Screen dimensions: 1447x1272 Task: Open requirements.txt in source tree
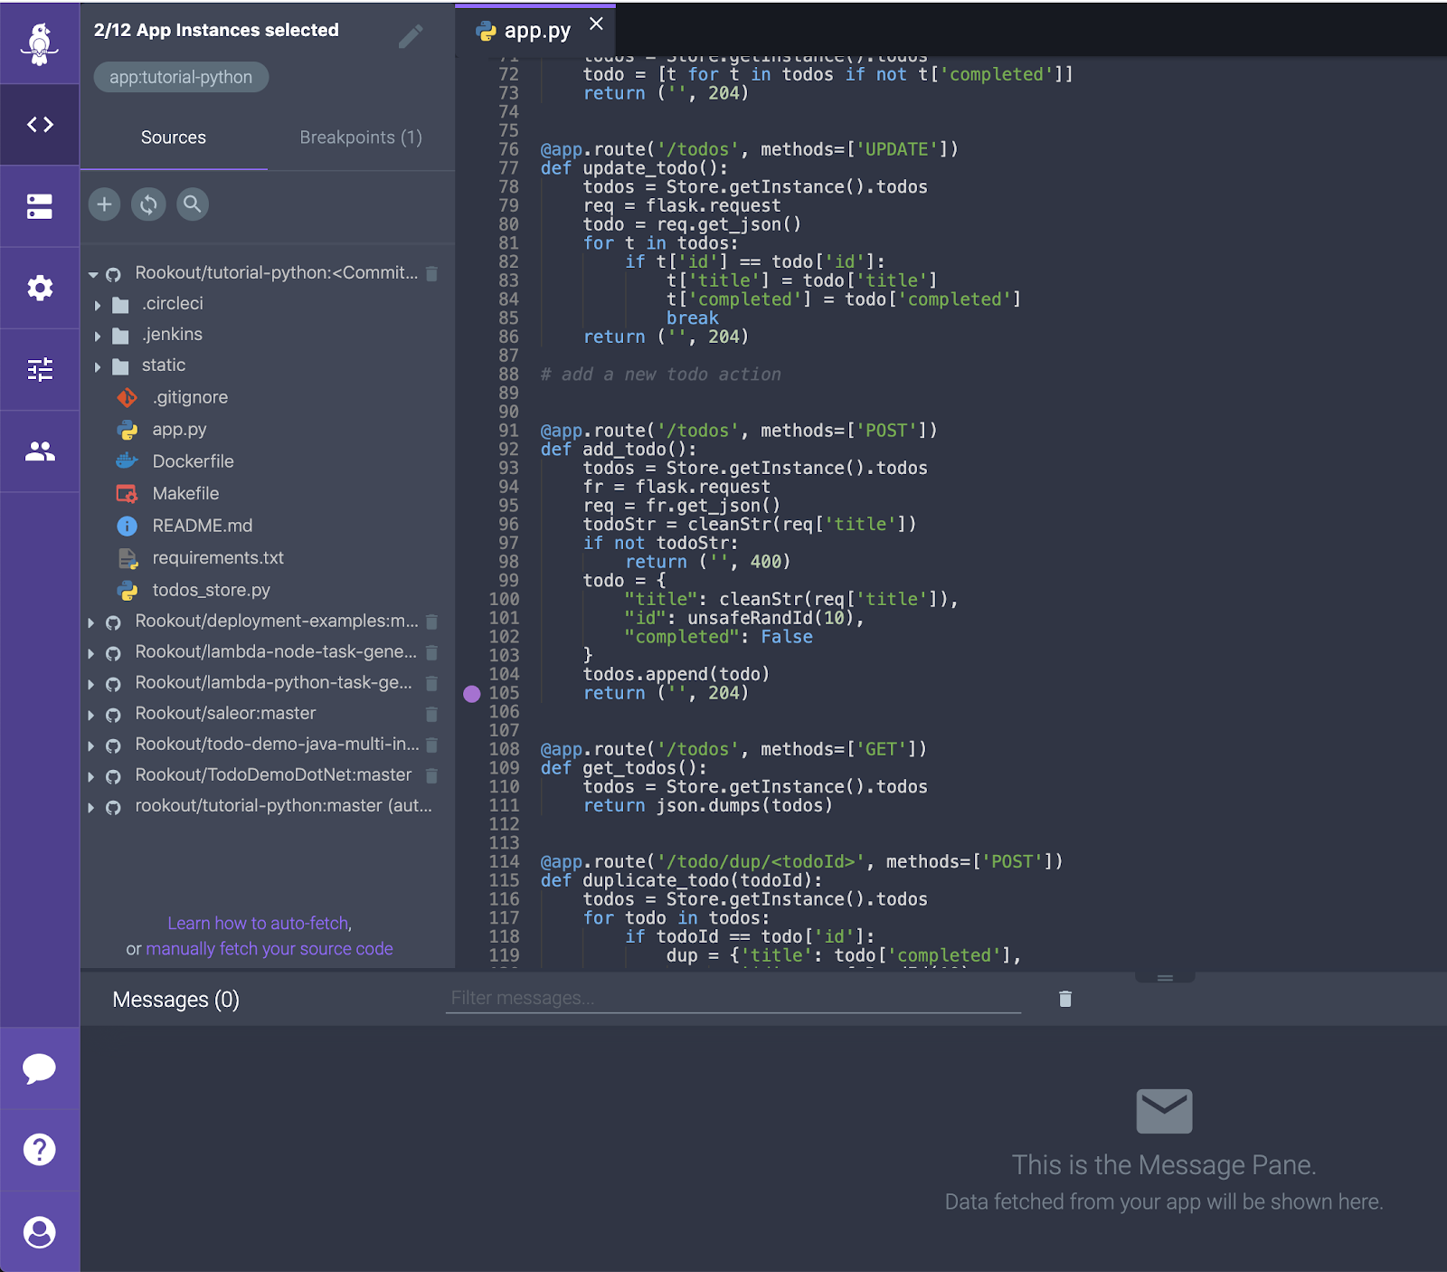218,557
